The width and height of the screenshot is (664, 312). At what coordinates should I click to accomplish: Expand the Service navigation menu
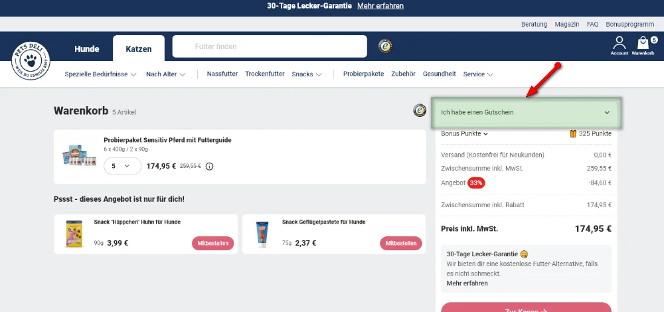coord(478,74)
